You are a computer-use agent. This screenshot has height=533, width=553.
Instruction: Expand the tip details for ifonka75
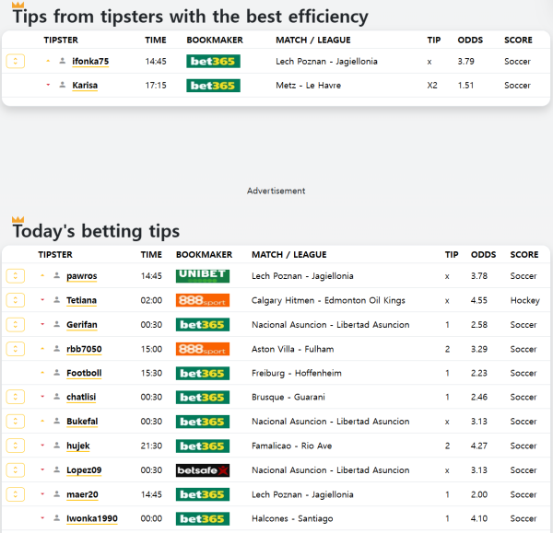point(15,62)
